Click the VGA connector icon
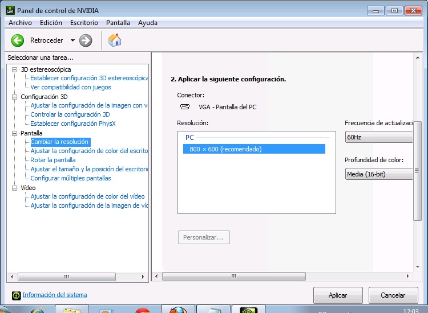 (184, 106)
